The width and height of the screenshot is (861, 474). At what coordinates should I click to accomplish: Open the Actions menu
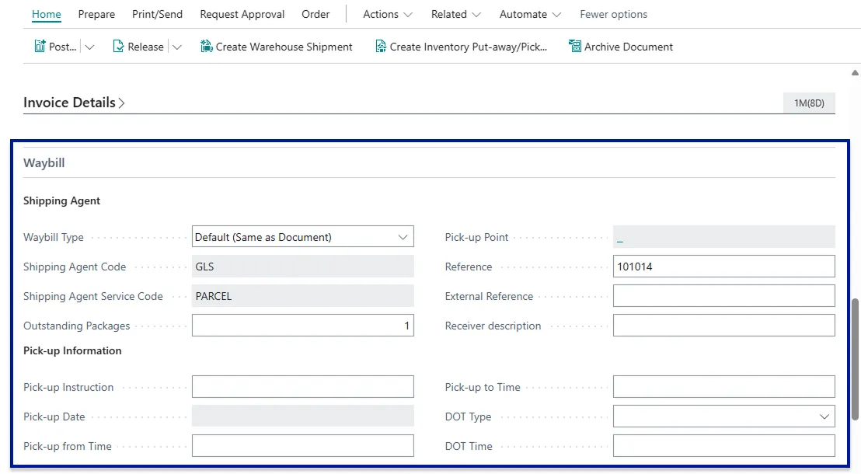tap(388, 14)
